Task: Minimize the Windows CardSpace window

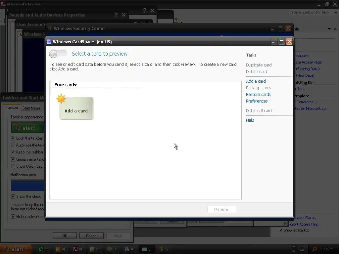Action: 273,42
